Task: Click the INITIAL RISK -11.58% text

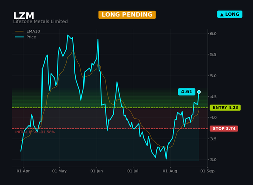Action: [x=35, y=132]
